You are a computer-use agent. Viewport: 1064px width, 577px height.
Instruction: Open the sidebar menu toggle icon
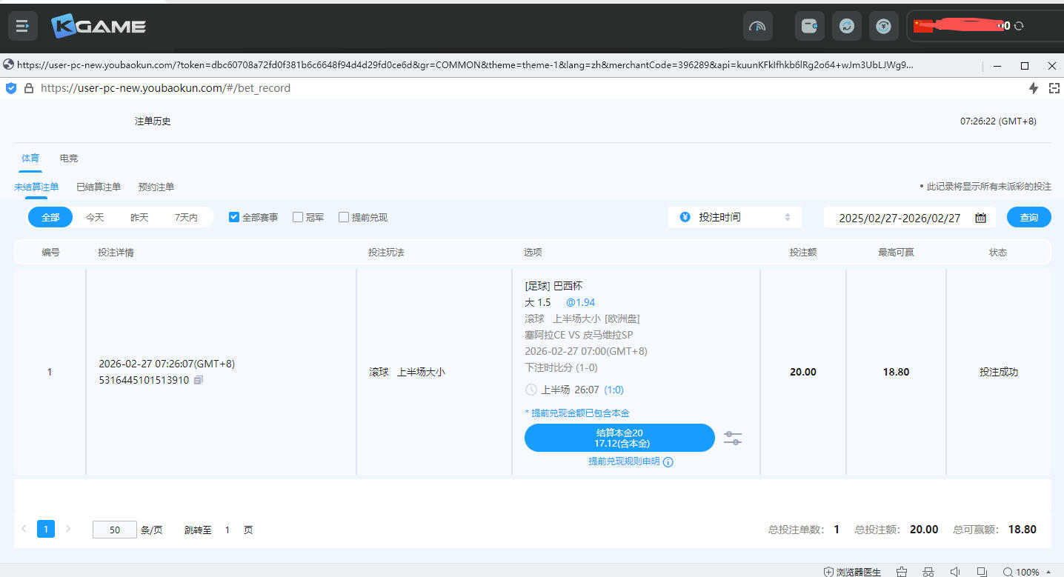pyautogui.click(x=22, y=27)
